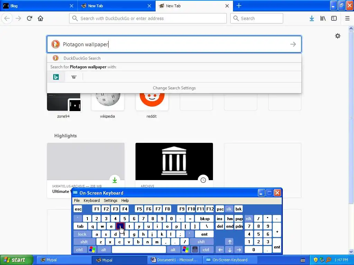
Task: Tap the main ent key beside apostrophe
Action: 204,234
